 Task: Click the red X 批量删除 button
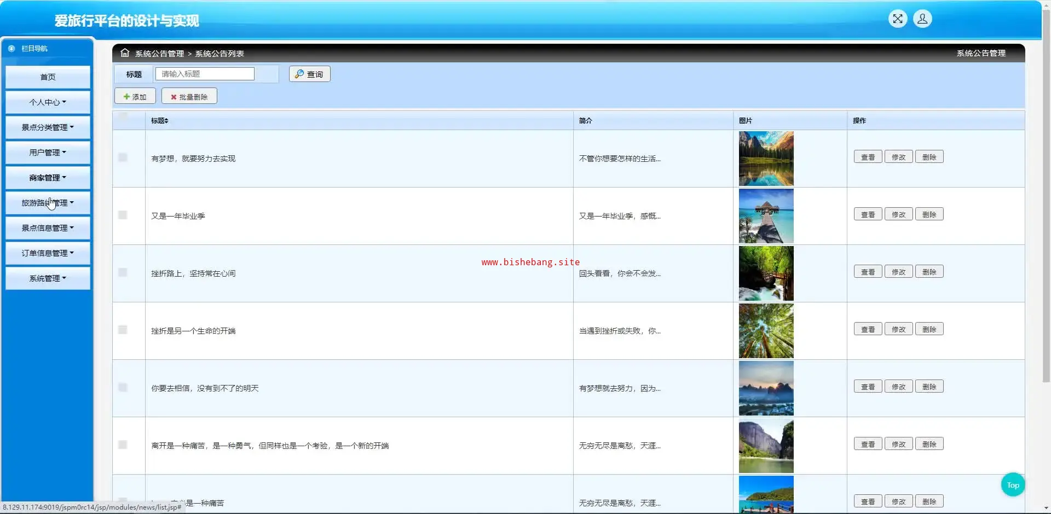[189, 97]
